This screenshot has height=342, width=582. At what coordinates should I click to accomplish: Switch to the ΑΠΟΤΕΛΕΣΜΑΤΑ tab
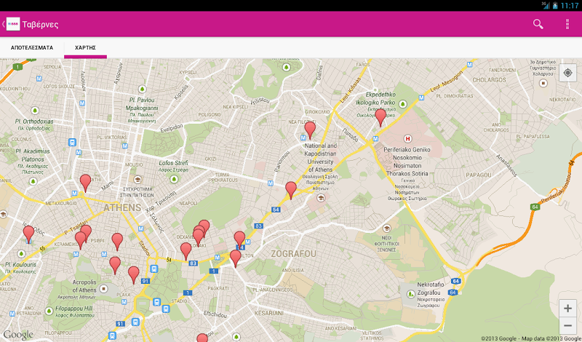tap(32, 47)
